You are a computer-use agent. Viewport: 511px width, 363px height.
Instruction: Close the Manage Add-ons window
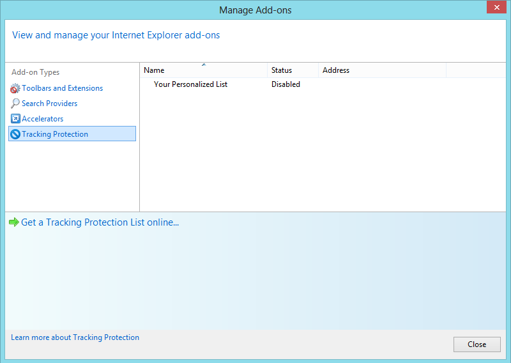[496, 7]
